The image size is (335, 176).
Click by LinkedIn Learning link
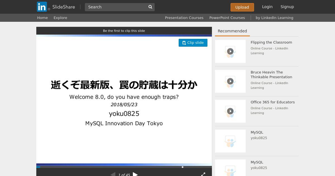pyautogui.click(x=274, y=18)
